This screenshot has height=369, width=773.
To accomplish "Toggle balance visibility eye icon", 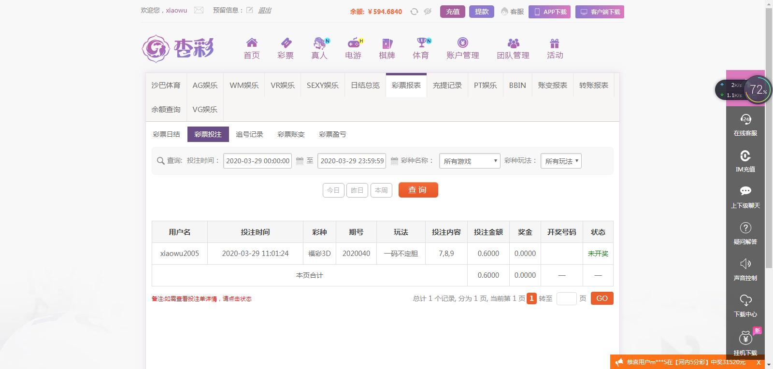I will pos(428,12).
